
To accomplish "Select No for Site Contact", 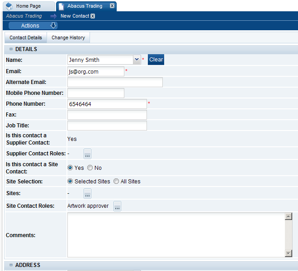I will [x=90, y=168].
